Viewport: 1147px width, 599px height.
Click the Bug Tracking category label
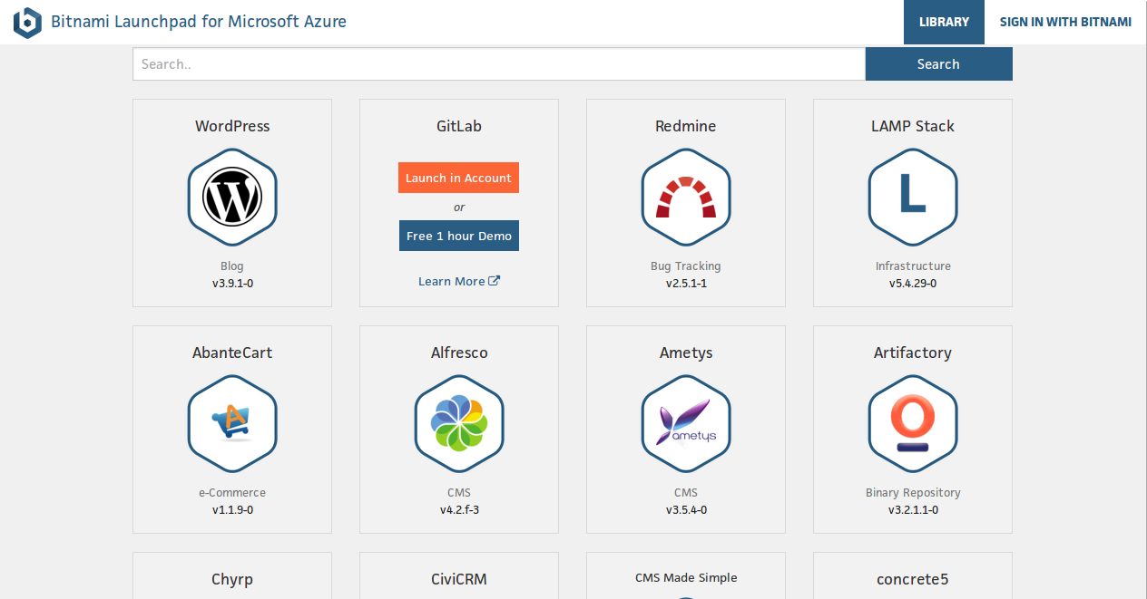(686, 266)
